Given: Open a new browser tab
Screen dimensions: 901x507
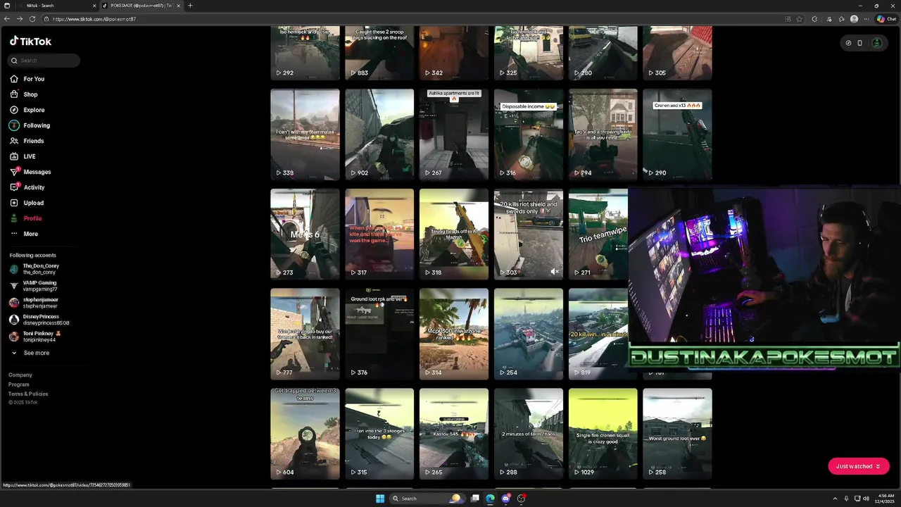Looking at the screenshot, I should point(190,6).
